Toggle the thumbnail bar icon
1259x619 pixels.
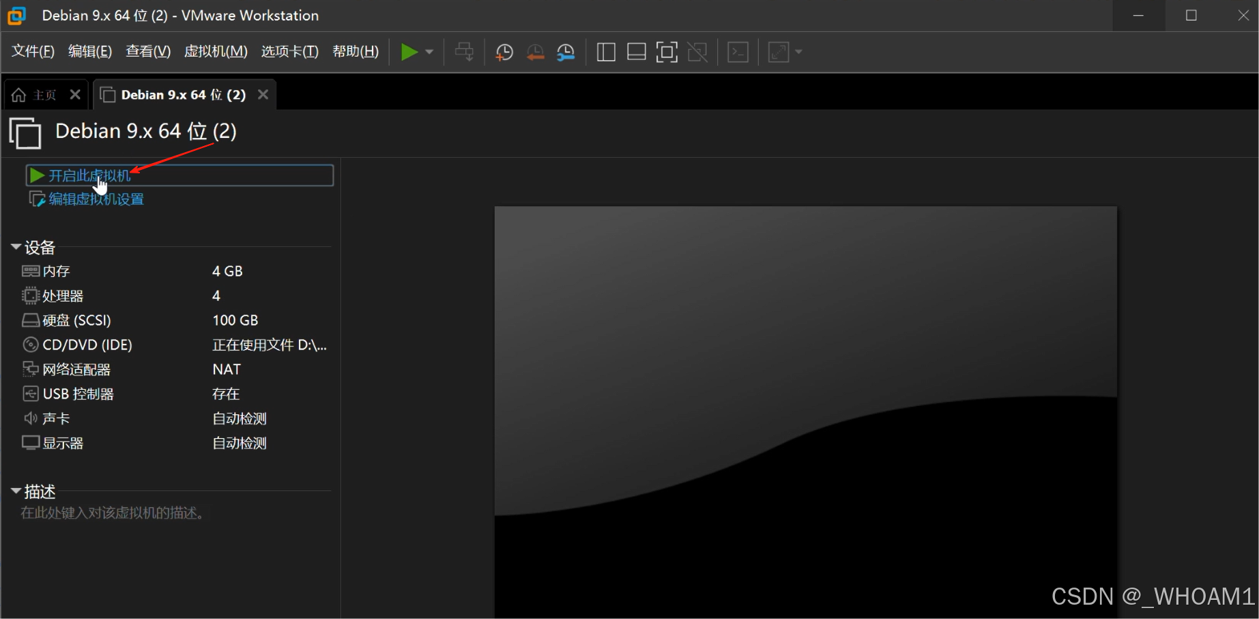pyautogui.click(x=637, y=52)
